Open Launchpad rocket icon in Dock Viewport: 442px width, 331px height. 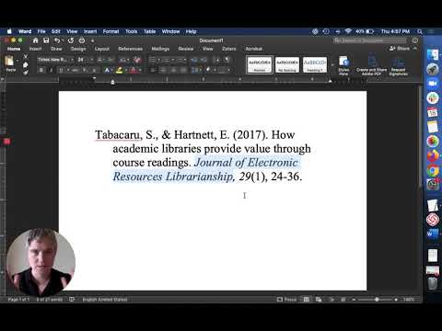coord(433,69)
